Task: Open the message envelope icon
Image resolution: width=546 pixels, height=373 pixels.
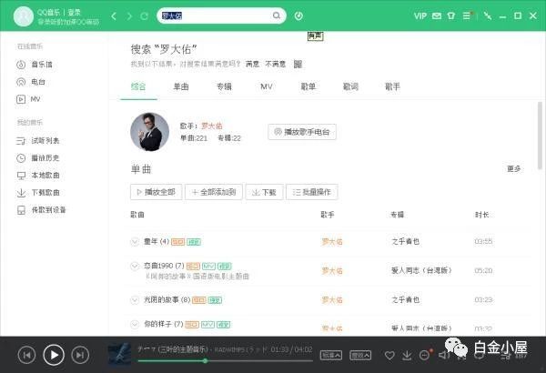Action: tap(437, 16)
